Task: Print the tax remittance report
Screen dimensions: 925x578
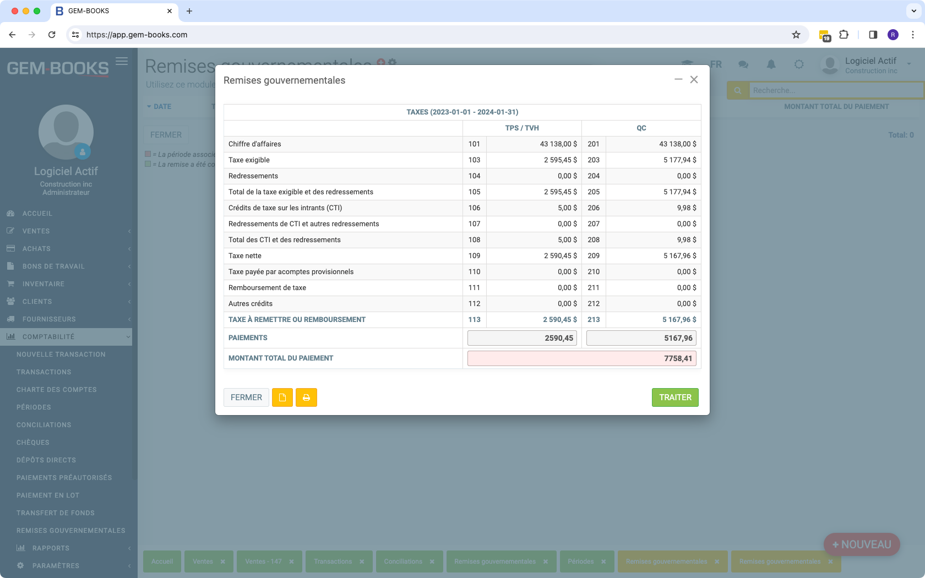Action: [x=306, y=397]
